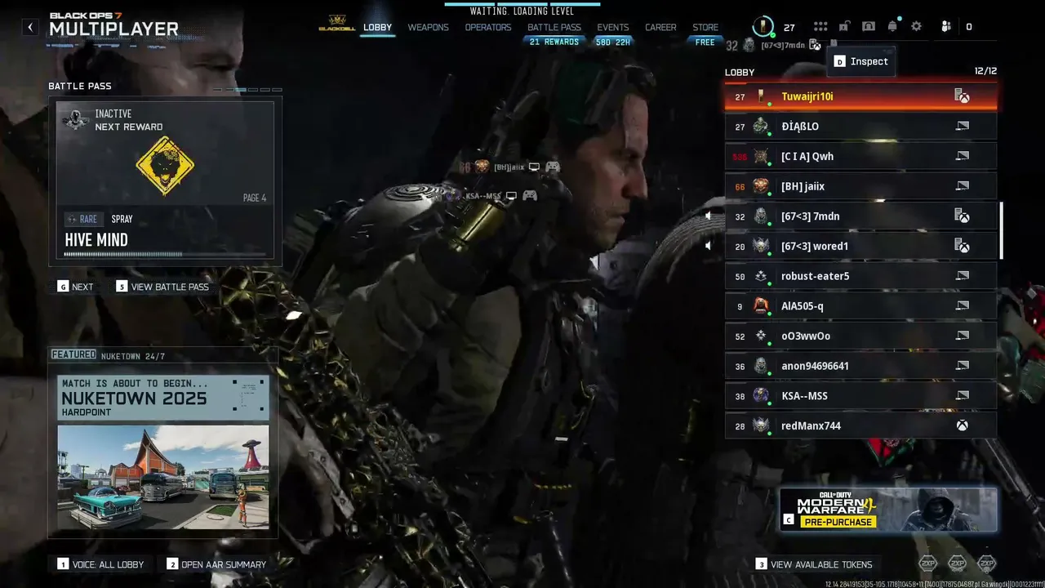
Task: Click the Battle Pass page indicator dashes
Action: pos(248,90)
